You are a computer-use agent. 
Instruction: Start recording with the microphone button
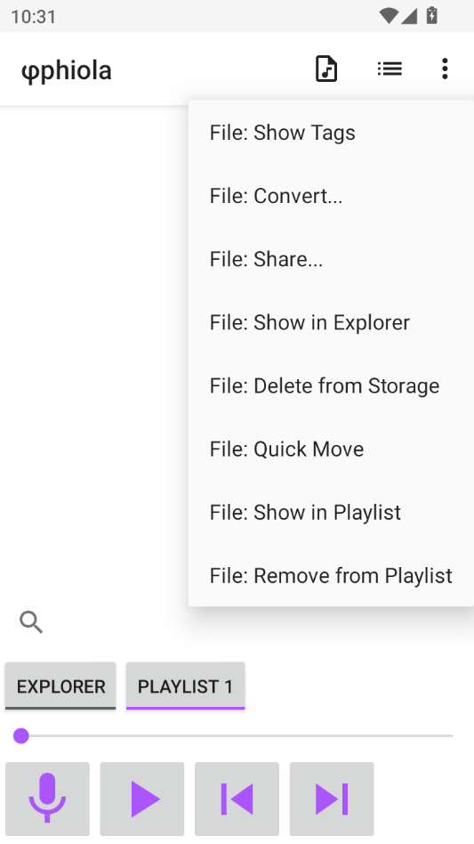[47, 799]
